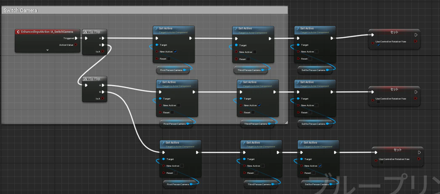Click exec input pin of middle-row first Set Active
This screenshot has width=440, height=194.
pos(160,92)
